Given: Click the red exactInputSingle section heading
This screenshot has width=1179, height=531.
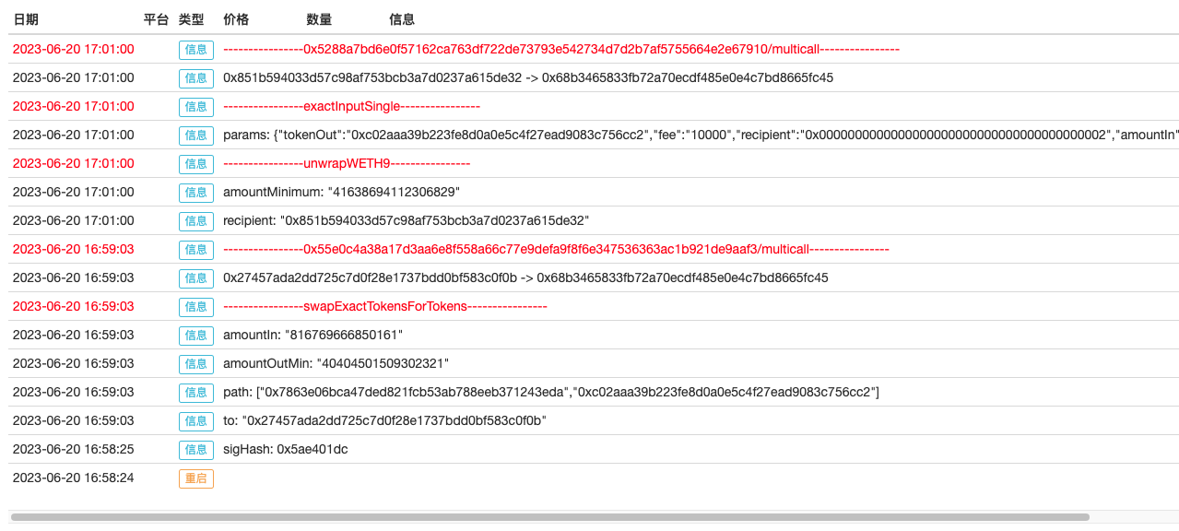Looking at the screenshot, I should point(352,106).
